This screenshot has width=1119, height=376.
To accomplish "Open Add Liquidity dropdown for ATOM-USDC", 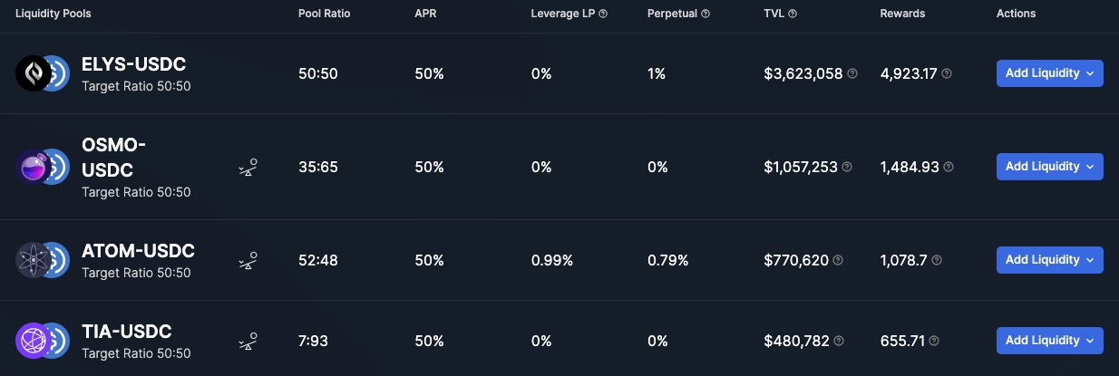I will tap(1049, 260).
